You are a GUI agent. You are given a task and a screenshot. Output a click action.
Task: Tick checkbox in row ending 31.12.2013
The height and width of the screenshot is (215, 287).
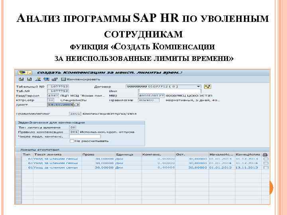(265, 159)
